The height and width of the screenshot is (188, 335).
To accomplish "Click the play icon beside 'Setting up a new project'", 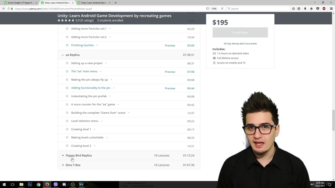I will (67, 63).
